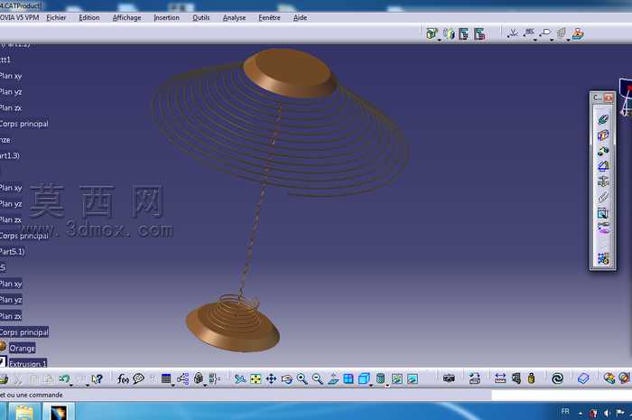Click the bottom base disc of model
The height and width of the screenshot is (420, 632).
click(232, 329)
